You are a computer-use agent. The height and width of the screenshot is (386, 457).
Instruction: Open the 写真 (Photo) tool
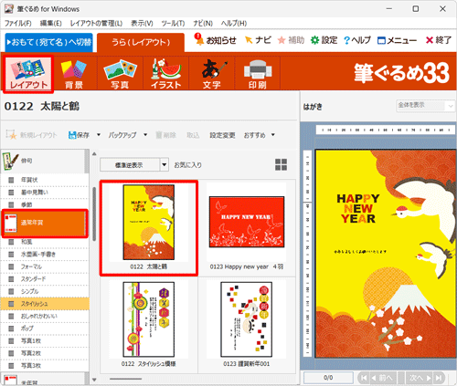pyautogui.click(x=120, y=74)
